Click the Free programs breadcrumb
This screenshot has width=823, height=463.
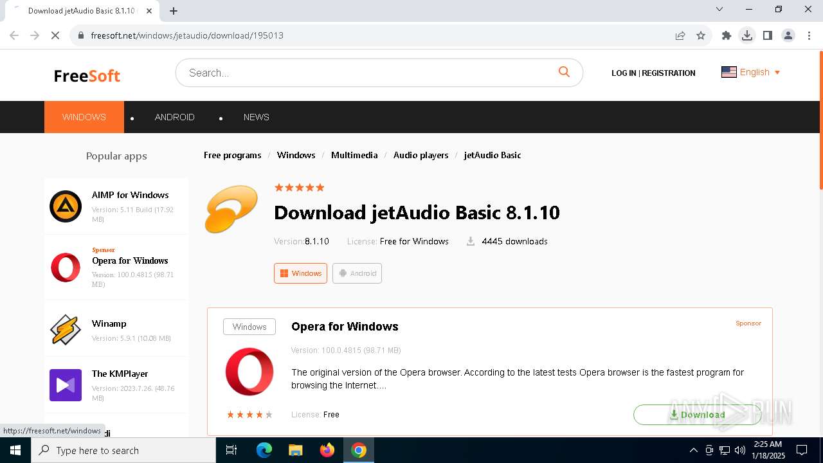point(232,155)
